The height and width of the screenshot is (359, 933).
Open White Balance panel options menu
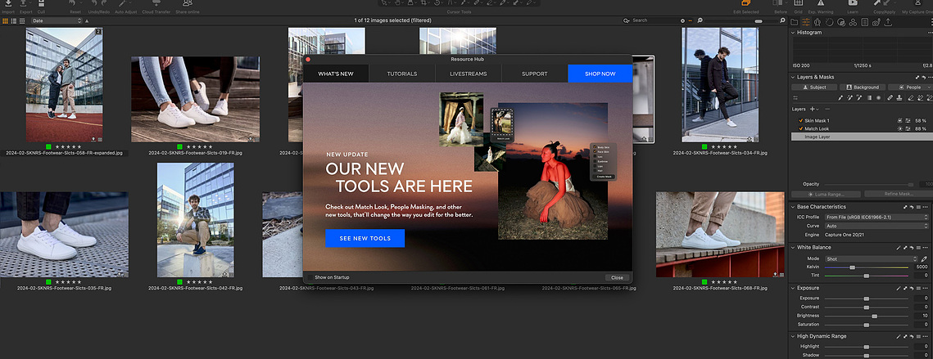coord(926,247)
